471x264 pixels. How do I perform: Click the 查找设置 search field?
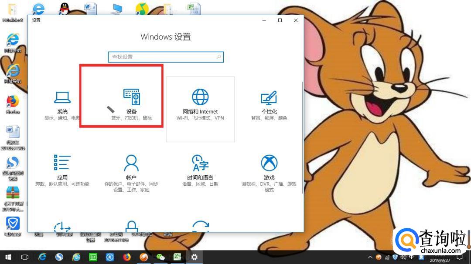click(x=161, y=57)
